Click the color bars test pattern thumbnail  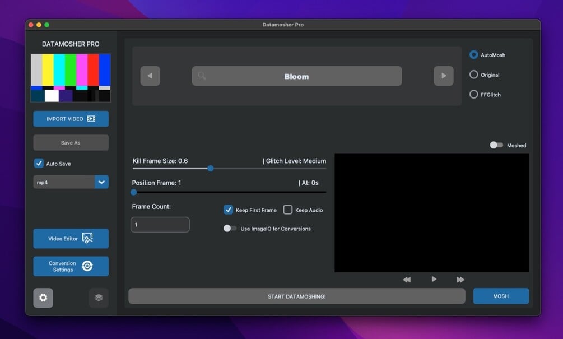pyautogui.click(x=71, y=78)
